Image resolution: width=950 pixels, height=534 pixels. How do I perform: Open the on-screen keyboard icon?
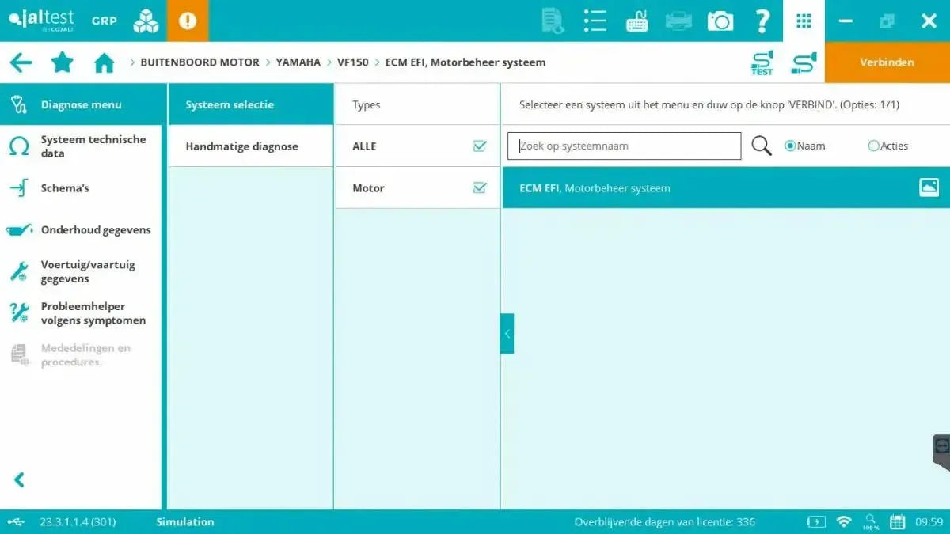click(636, 21)
